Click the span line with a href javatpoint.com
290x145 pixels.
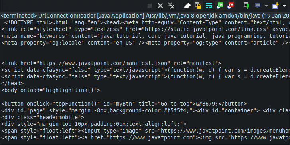146,138
